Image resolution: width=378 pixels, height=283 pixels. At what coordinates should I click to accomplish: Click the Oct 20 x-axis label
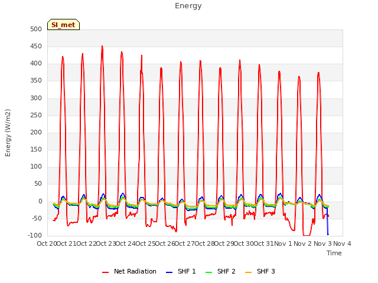point(47,243)
